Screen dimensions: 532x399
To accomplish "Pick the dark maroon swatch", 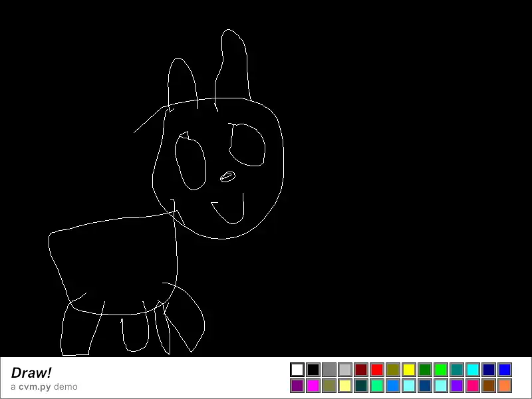I will coord(361,370).
